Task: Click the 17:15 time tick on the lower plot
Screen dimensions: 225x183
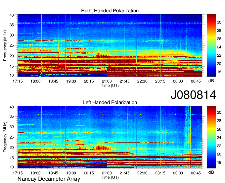Action: click(x=18, y=173)
